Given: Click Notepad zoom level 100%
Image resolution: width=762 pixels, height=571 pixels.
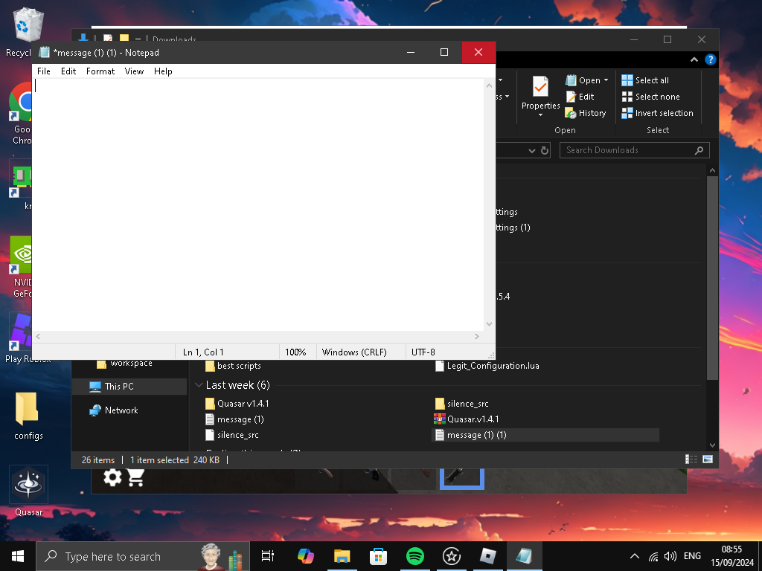Looking at the screenshot, I should click(295, 352).
